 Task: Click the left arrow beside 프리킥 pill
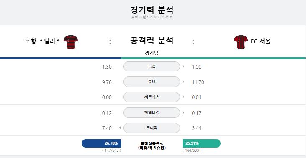click(120, 128)
